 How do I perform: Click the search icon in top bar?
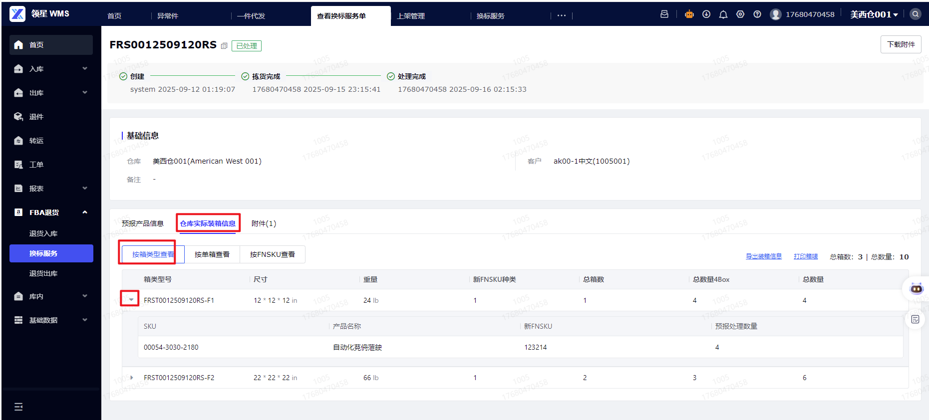(916, 14)
